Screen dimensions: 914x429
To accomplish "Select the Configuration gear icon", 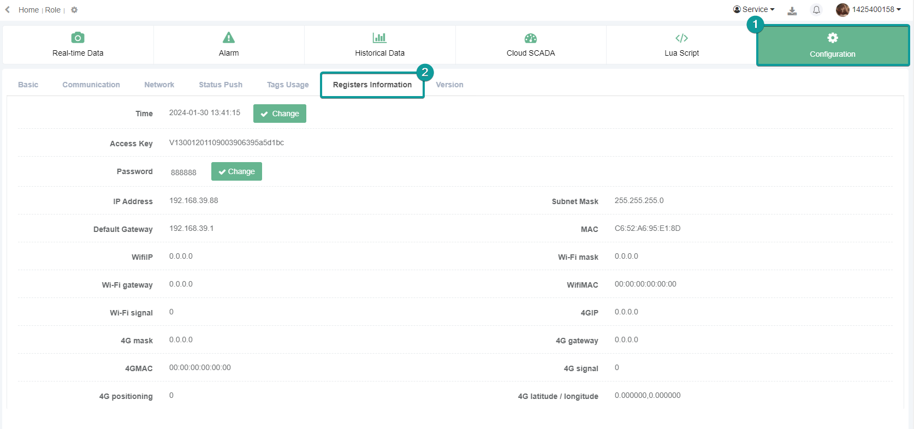I will click(833, 38).
